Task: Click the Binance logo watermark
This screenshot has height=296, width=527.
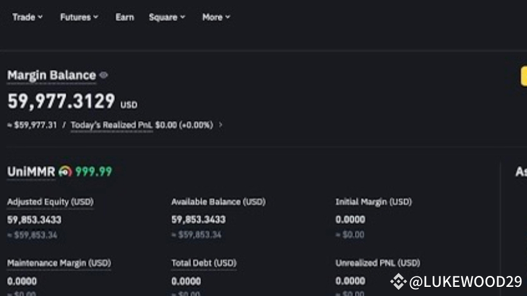Action: click(x=398, y=281)
